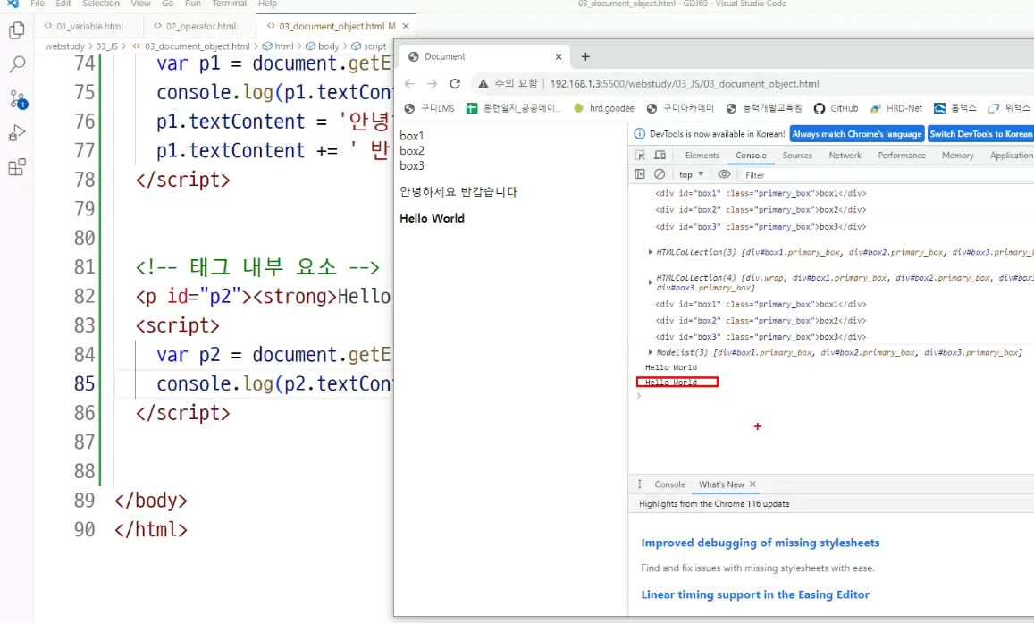This screenshot has height=623, width=1034.
Task: Open Linear timing support in Easing Editor link
Action: coord(755,594)
